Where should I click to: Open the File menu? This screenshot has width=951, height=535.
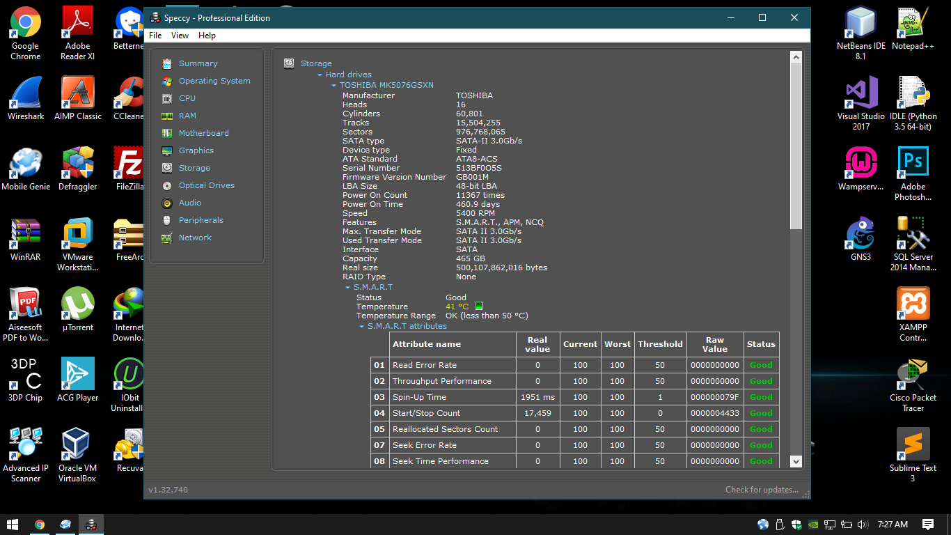point(155,36)
